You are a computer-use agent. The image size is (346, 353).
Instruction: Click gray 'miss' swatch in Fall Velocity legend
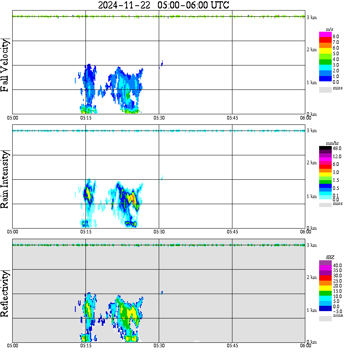(325, 89)
